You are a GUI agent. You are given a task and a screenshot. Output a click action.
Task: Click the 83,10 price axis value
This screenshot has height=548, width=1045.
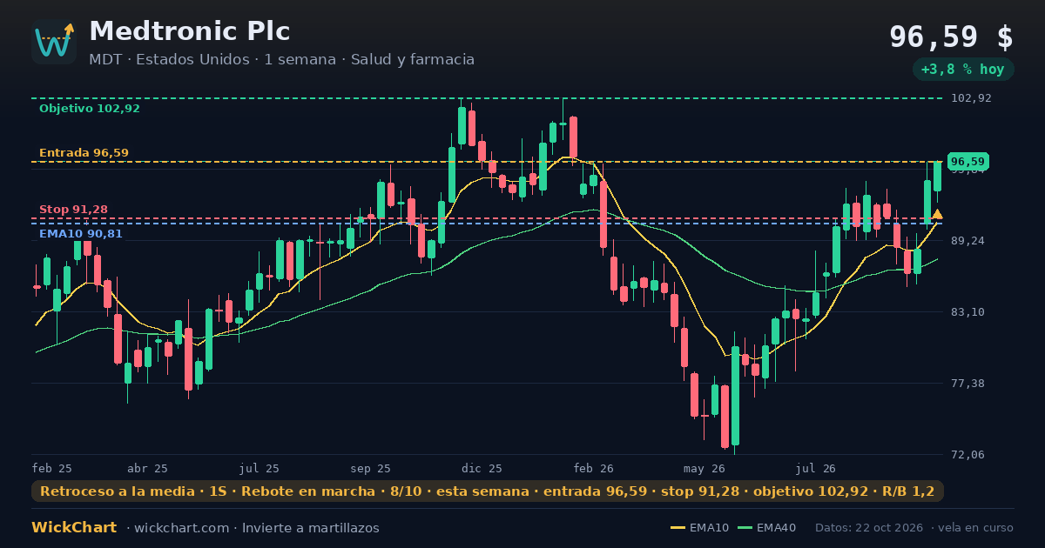[x=967, y=312]
